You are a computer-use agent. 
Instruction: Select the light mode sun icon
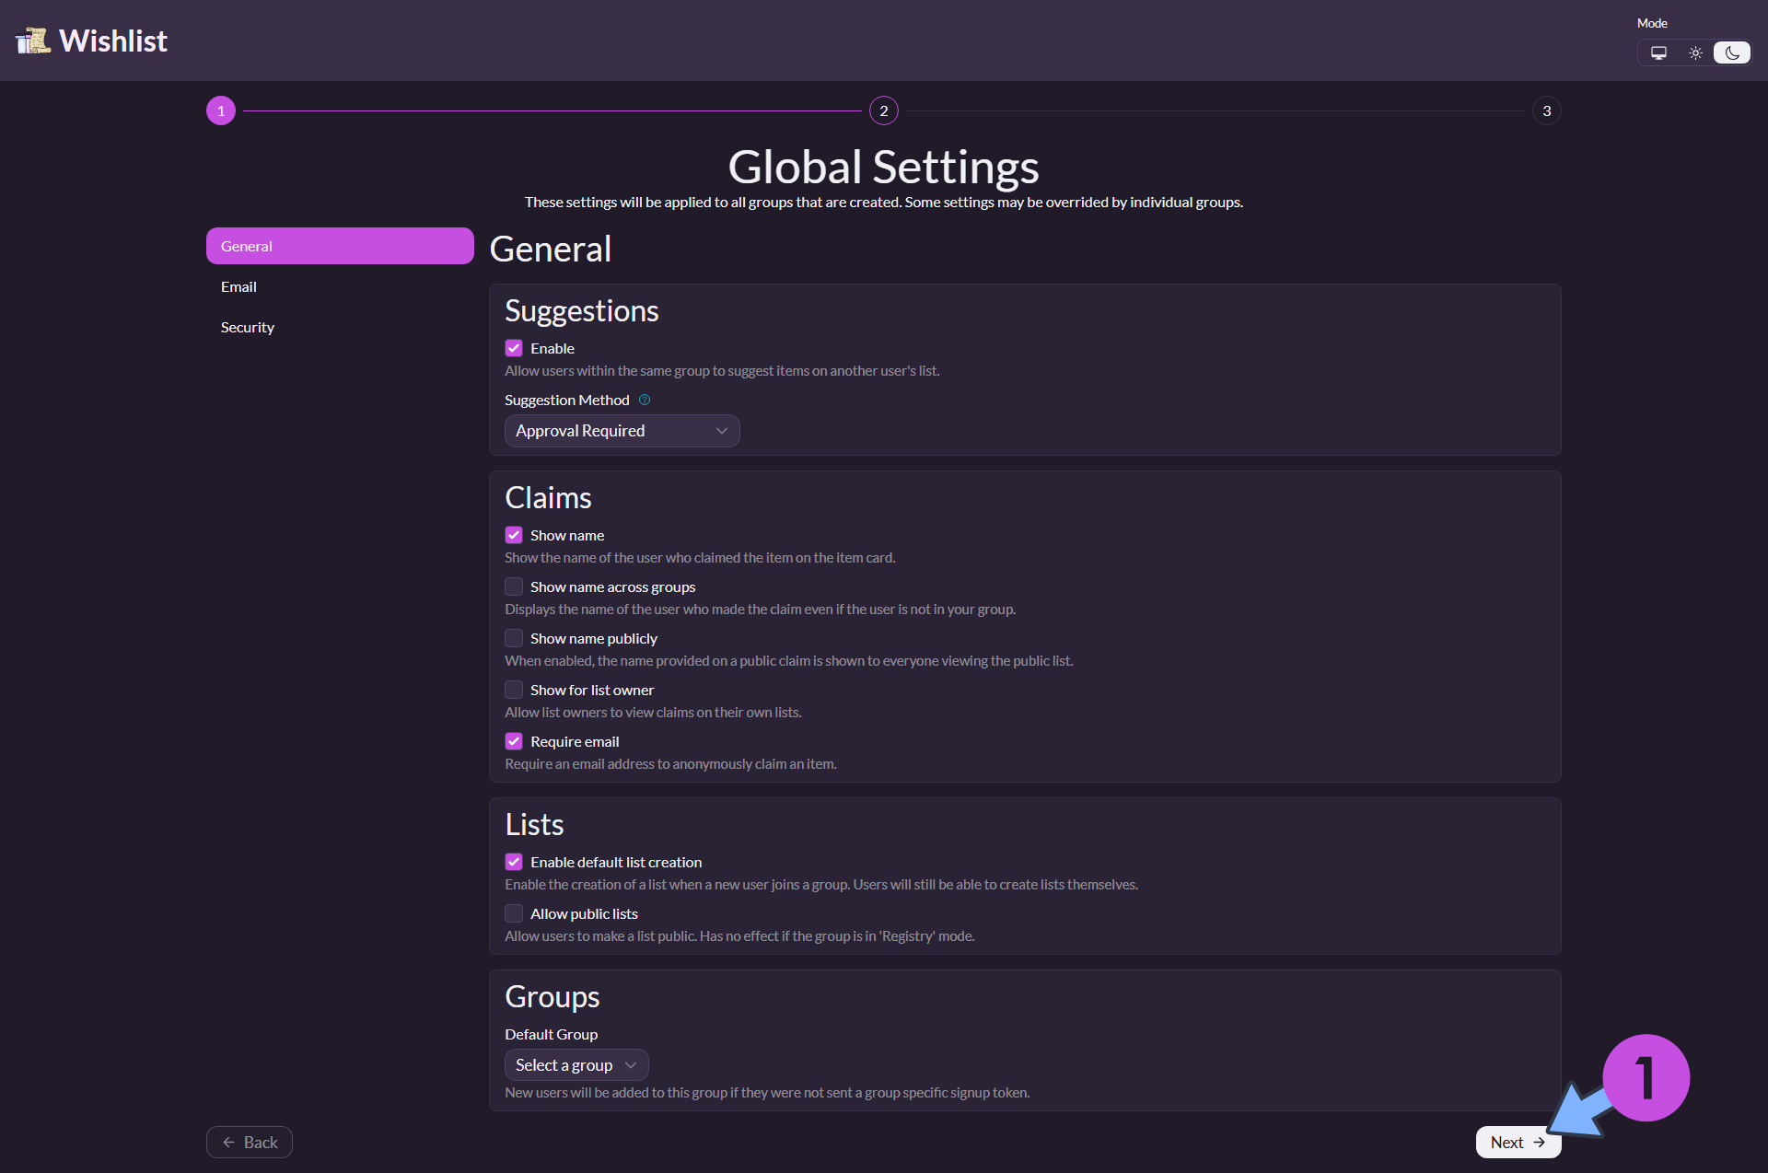click(x=1695, y=52)
